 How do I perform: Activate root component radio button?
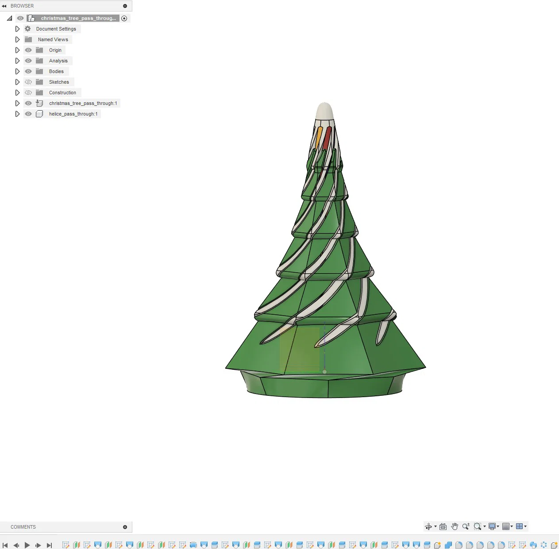pyautogui.click(x=124, y=18)
